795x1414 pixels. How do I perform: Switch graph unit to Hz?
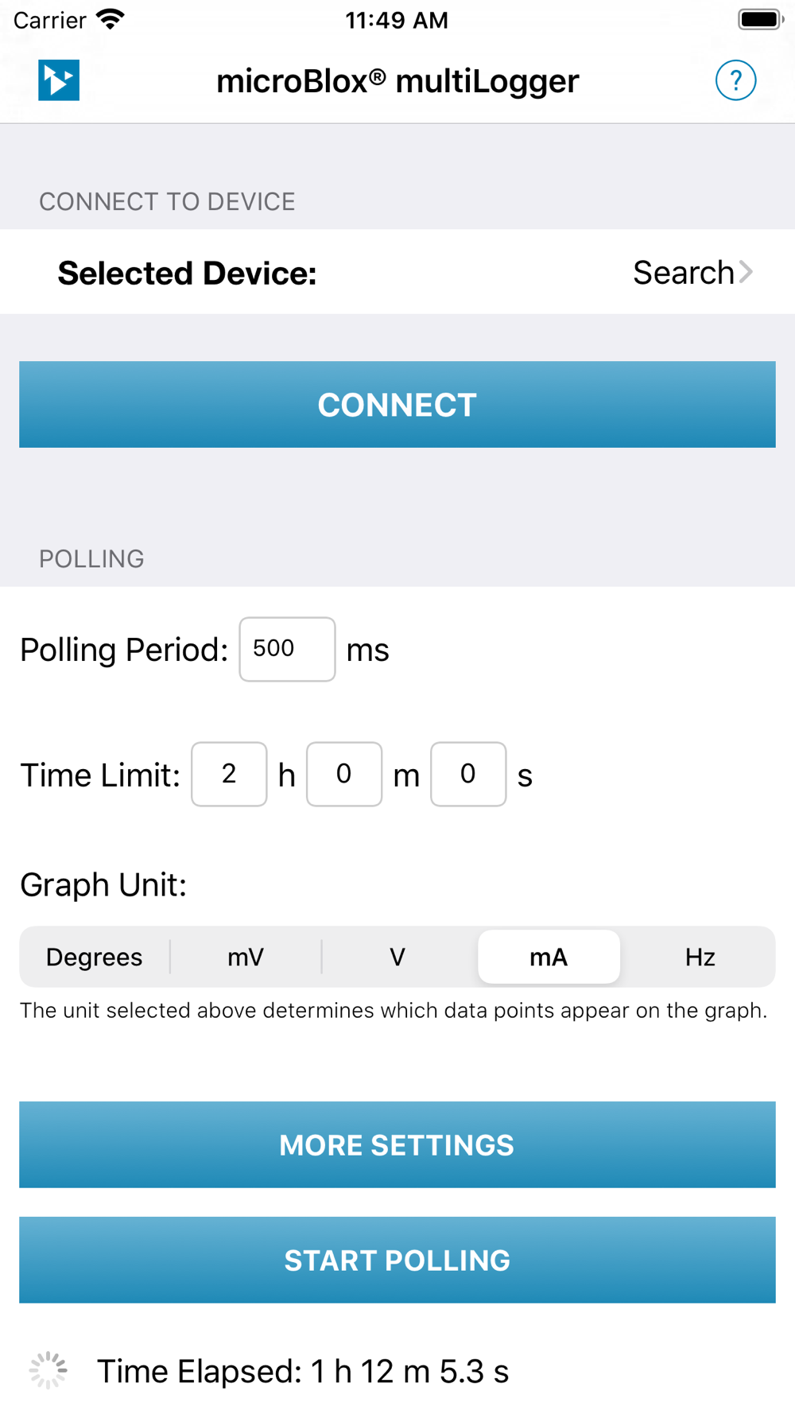pyautogui.click(x=700, y=957)
